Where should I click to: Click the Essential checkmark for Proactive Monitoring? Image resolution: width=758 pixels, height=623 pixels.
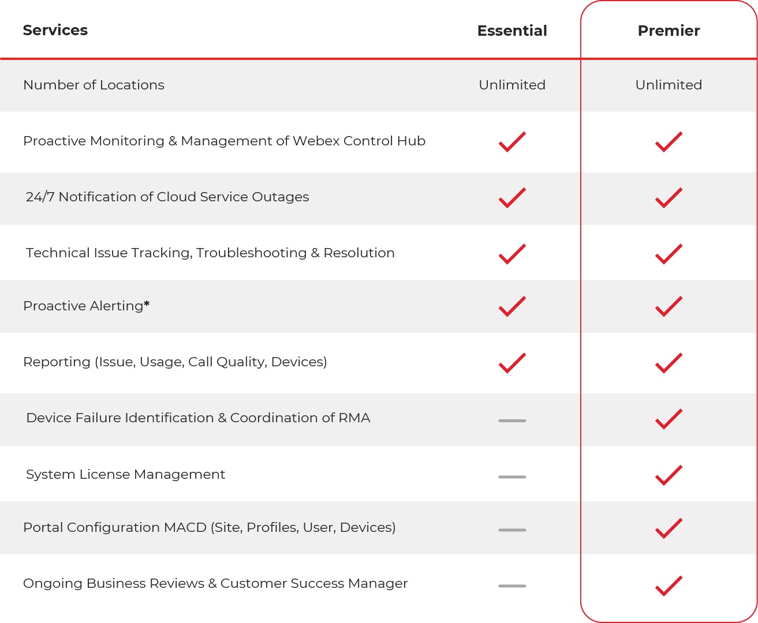pos(512,142)
